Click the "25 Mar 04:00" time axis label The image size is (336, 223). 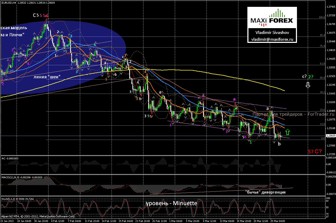point(278,221)
